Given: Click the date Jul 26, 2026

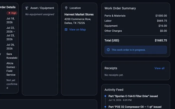Looking at the screenshot, I should pos(10,47).
